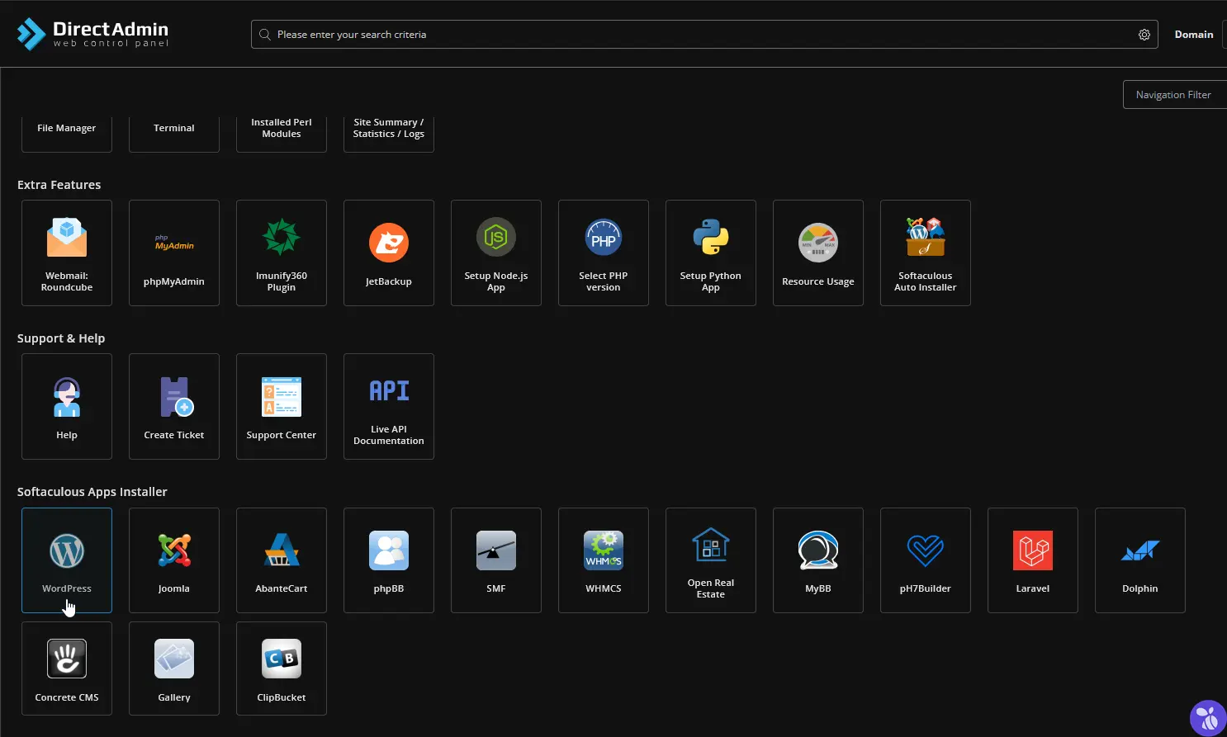Open JetBackup
The width and height of the screenshot is (1227, 737).
389,253
